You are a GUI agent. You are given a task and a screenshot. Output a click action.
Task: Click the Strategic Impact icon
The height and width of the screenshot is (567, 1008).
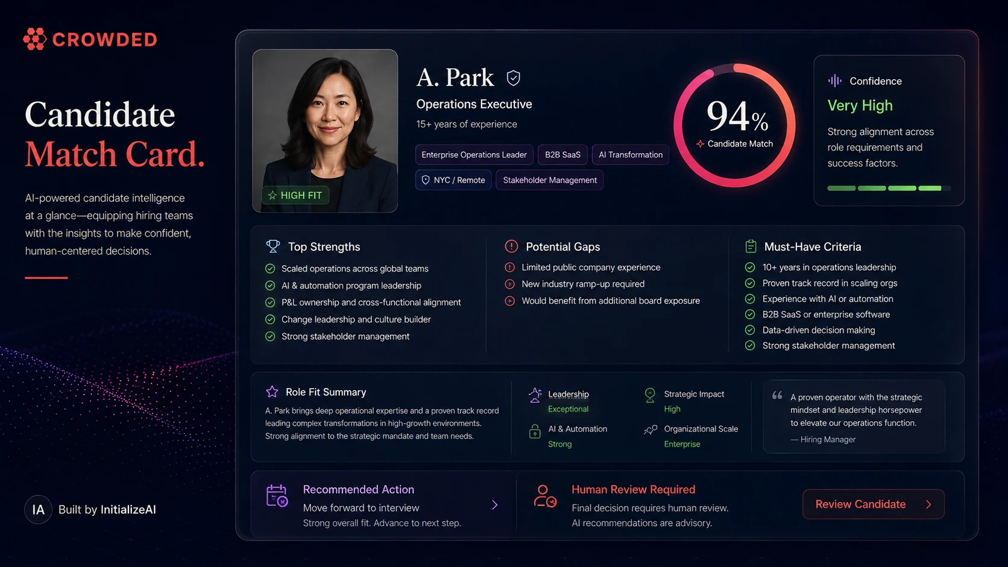click(650, 395)
